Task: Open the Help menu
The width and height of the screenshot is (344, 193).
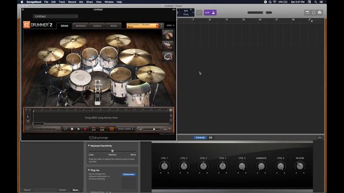Action: (x=119, y=2)
